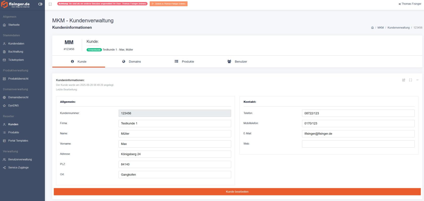424x201 pixels.
Task: Click the E-Mail input field
Action: click(x=358, y=134)
